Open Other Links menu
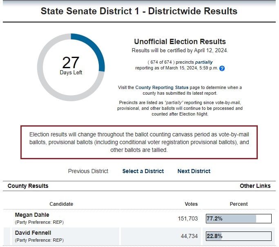Image resolution: width=279 pixels, height=247 pixels. coord(255,186)
